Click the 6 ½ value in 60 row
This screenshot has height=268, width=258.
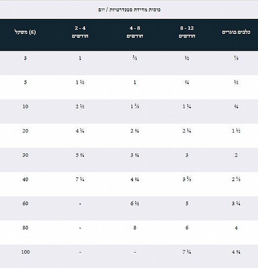135,203
